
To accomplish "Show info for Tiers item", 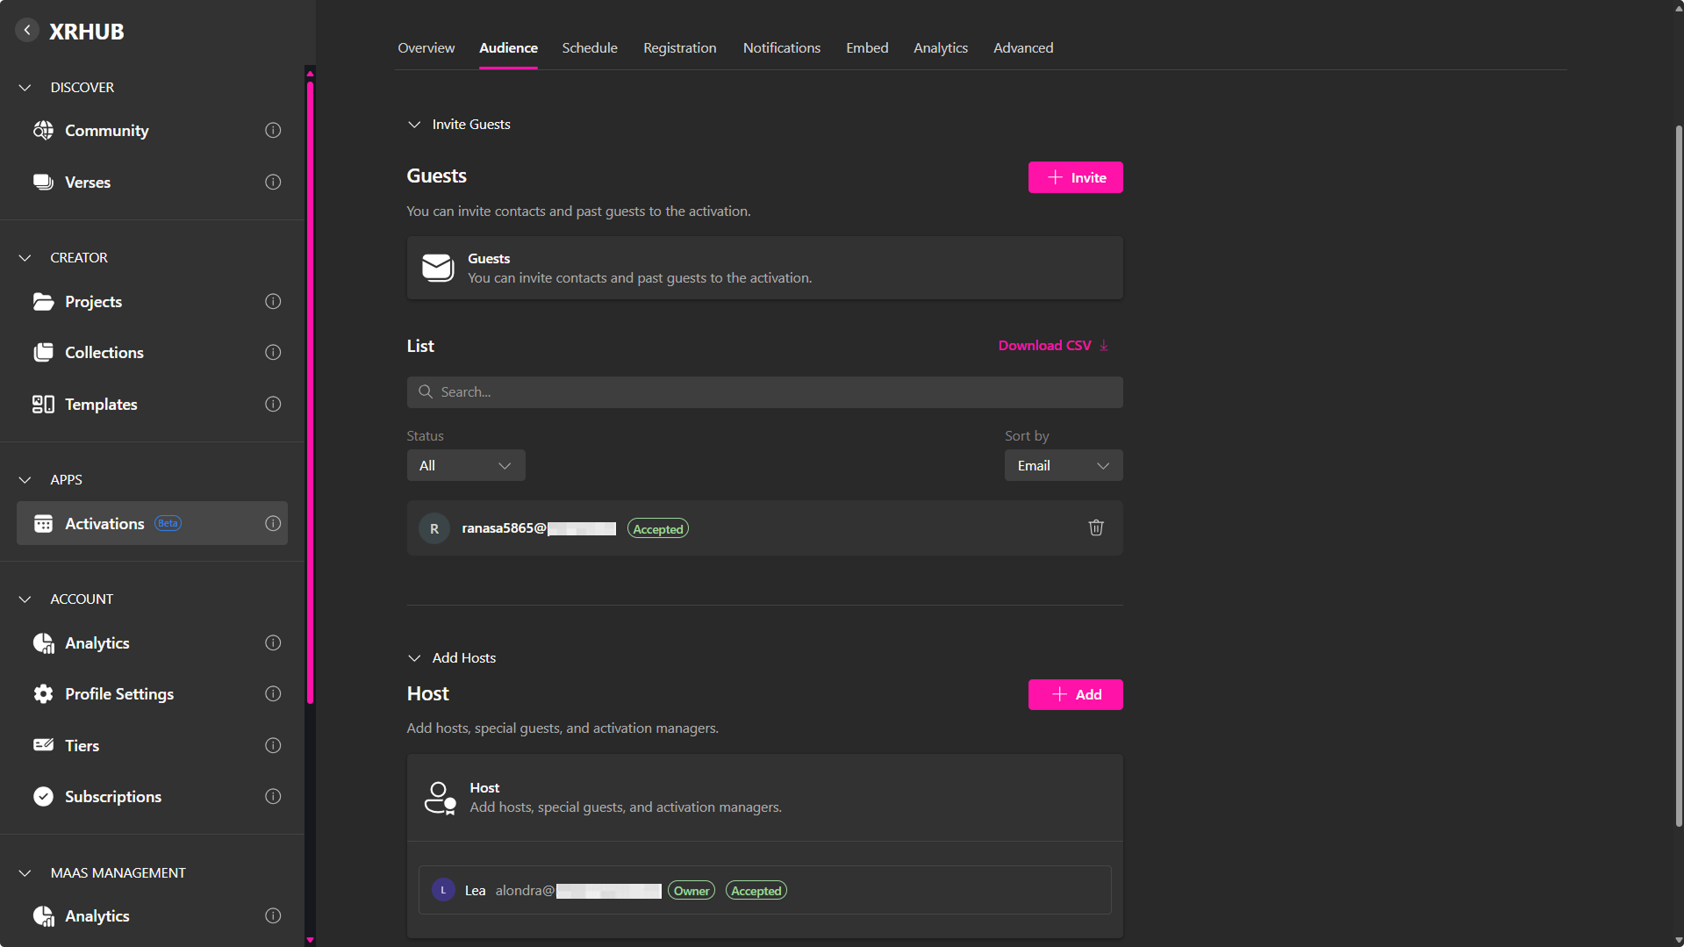I will pyautogui.click(x=273, y=746).
